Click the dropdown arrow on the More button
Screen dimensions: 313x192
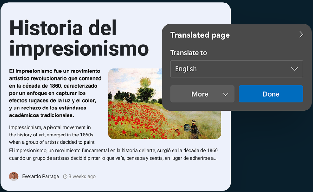pyautogui.click(x=226, y=94)
